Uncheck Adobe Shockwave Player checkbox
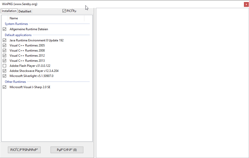 5,71
